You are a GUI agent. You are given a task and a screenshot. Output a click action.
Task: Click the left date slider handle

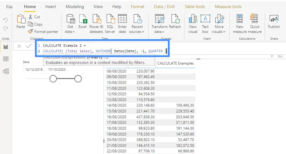[x=53, y=79]
